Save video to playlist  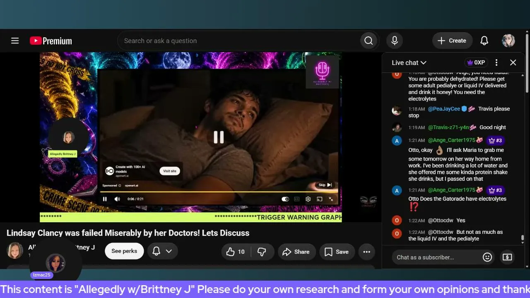coord(337,252)
